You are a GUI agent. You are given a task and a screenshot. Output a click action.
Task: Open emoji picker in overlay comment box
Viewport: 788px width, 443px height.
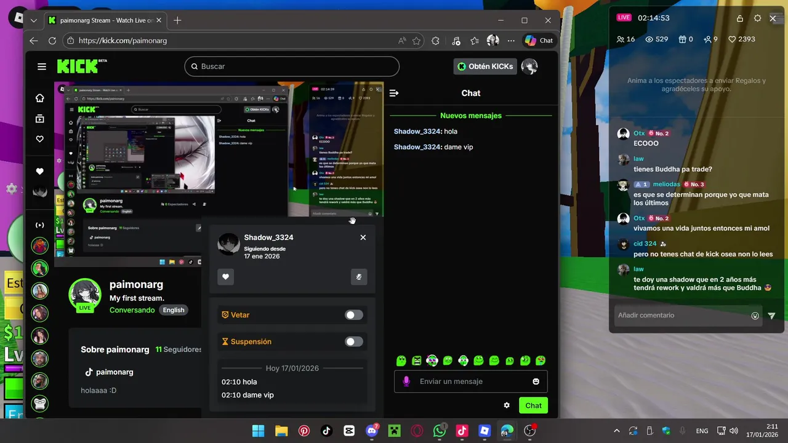pyautogui.click(x=755, y=316)
